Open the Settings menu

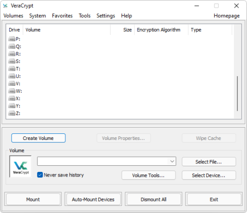point(105,16)
